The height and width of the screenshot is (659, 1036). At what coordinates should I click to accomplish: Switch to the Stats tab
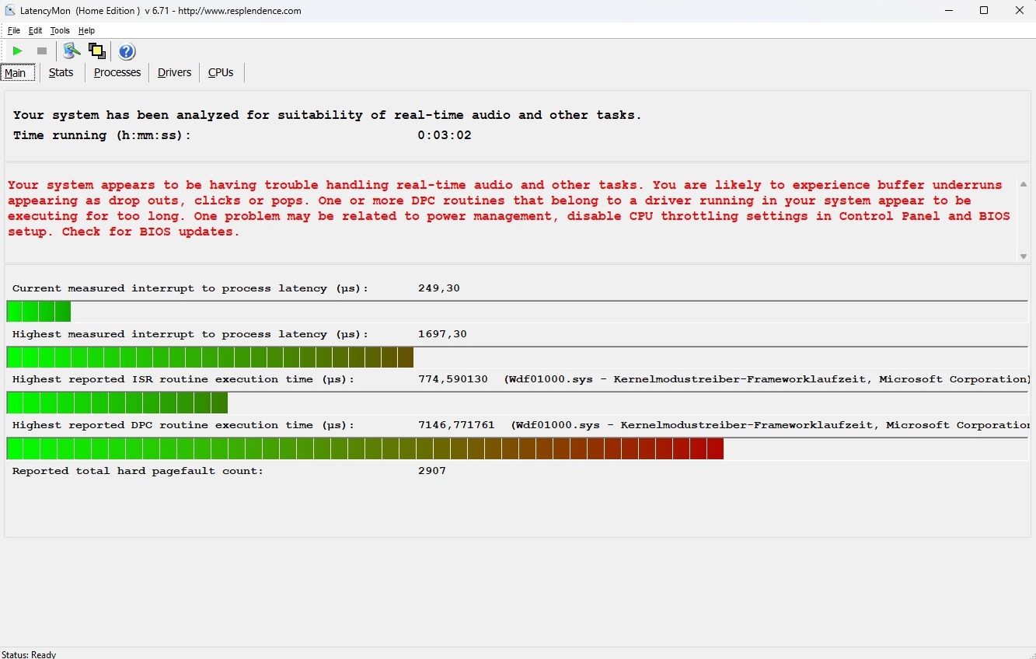pos(61,72)
